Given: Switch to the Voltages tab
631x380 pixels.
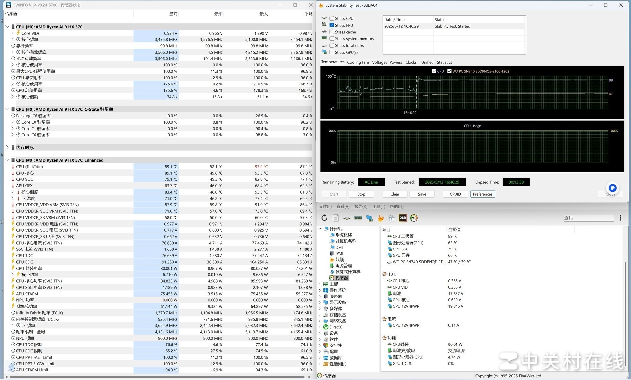Looking at the screenshot, I should tap(379, 62).
